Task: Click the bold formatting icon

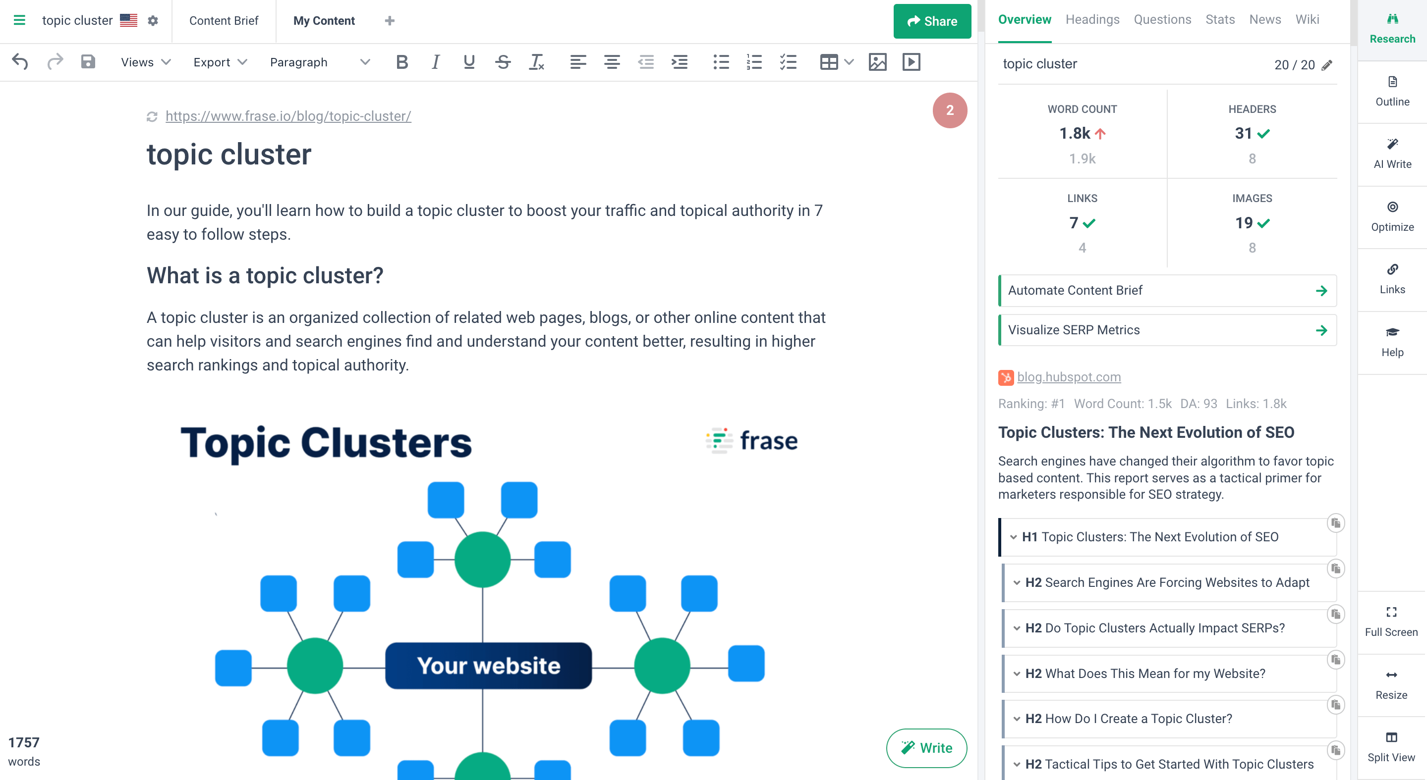Action: [401, 62]
